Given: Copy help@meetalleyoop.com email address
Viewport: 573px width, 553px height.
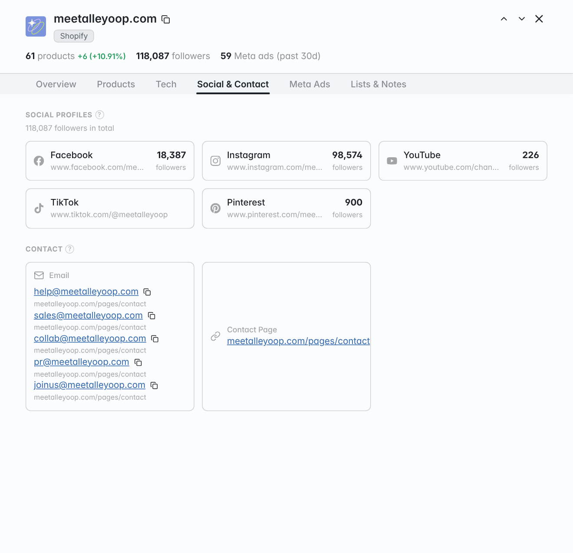Looking at the screenshot, I should (x=147, y=292).
